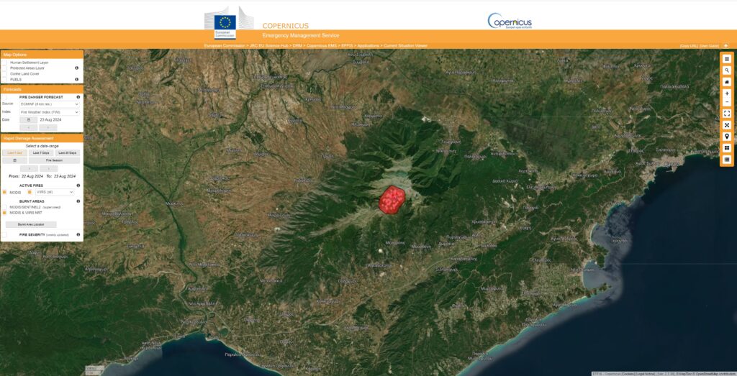Zoom in with the plus button
Screen dimensions: 737x376
pyautogui.click(x=726, y=93)
